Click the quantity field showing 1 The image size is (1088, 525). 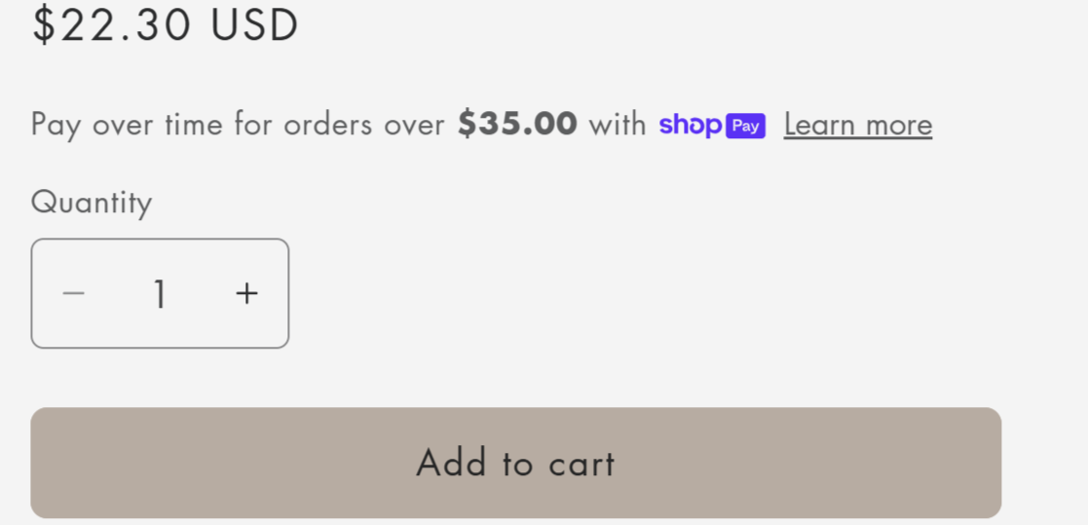(x=160, y=294)
